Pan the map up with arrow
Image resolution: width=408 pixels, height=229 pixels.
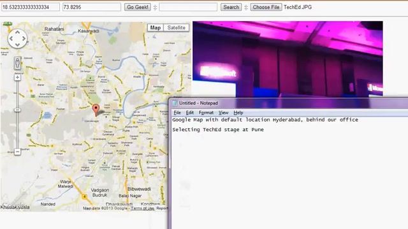click(x=17, y=32)
